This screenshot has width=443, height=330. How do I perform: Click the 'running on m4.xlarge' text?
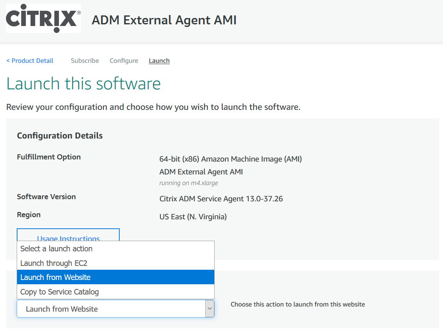(189, 183)
